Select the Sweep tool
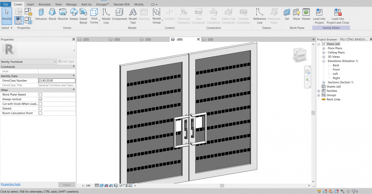Screen dimensions: 372x194 (x=74, y=15)
